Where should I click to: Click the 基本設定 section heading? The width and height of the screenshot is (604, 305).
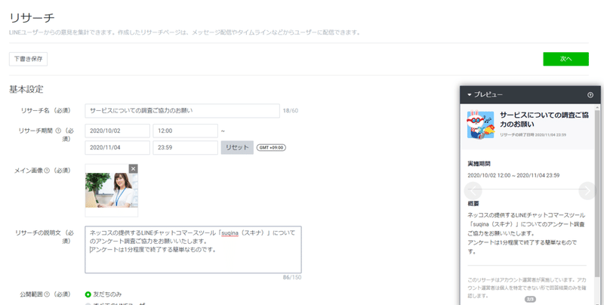[26, 89]
